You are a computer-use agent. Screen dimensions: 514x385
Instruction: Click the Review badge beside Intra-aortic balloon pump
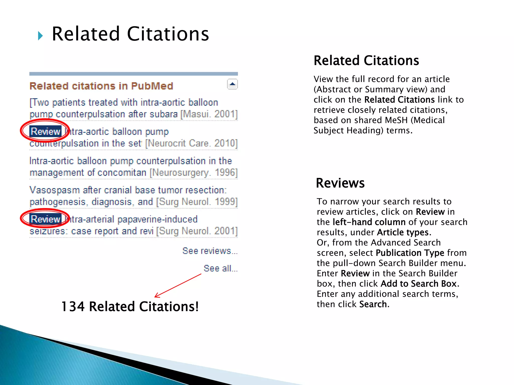[45, 131]
